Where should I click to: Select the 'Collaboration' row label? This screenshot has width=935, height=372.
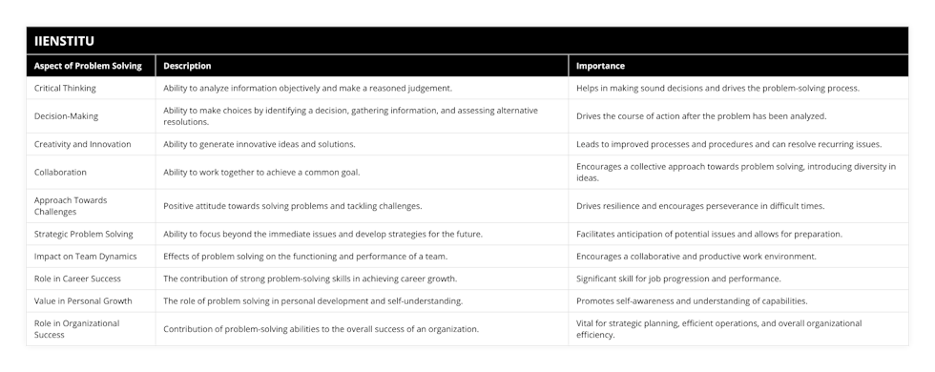[x=60, y=173]
